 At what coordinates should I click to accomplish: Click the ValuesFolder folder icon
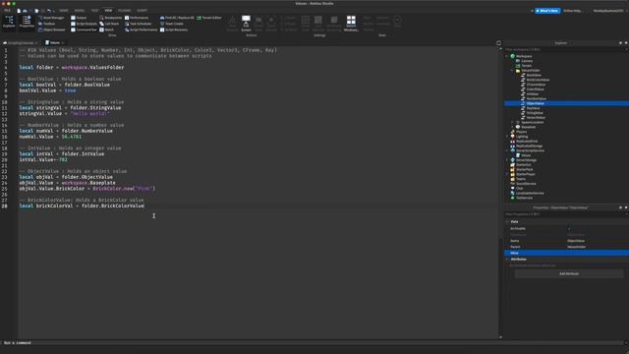518,71
